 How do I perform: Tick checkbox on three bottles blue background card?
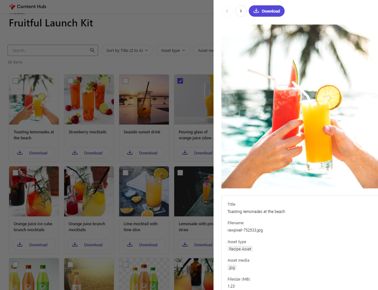click(x=15, y=265)
